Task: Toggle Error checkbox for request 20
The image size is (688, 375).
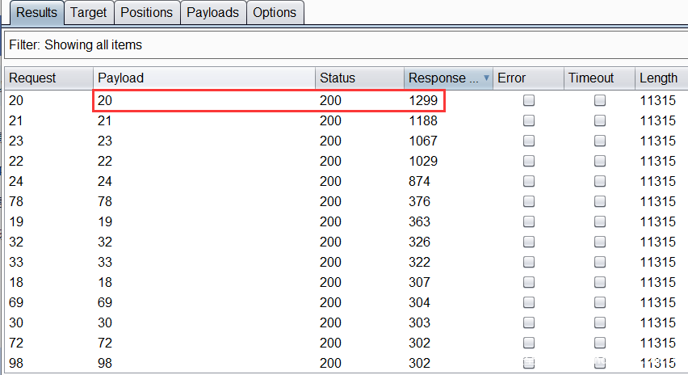Action: 529,100
